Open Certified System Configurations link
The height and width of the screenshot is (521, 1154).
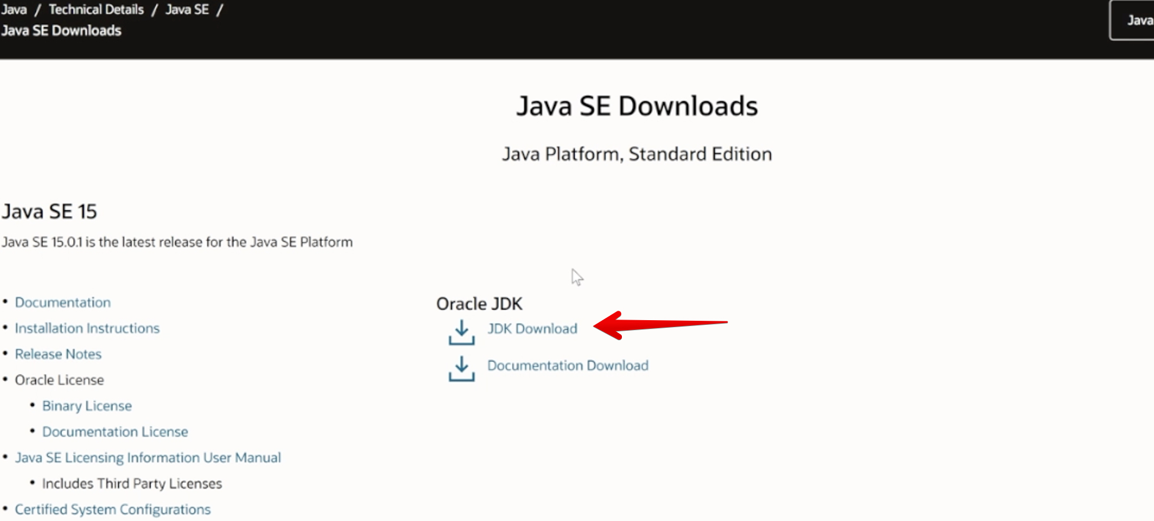113,509
